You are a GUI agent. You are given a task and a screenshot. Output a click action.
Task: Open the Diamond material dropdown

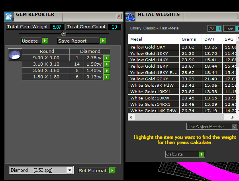70,170
